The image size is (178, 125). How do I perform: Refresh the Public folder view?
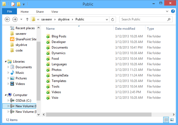pyautogui.click(x=113, y=19)
